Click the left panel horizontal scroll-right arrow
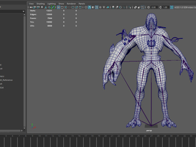This screenshot has width=196, height=147. pyautogui.click(x=22, y=131)
